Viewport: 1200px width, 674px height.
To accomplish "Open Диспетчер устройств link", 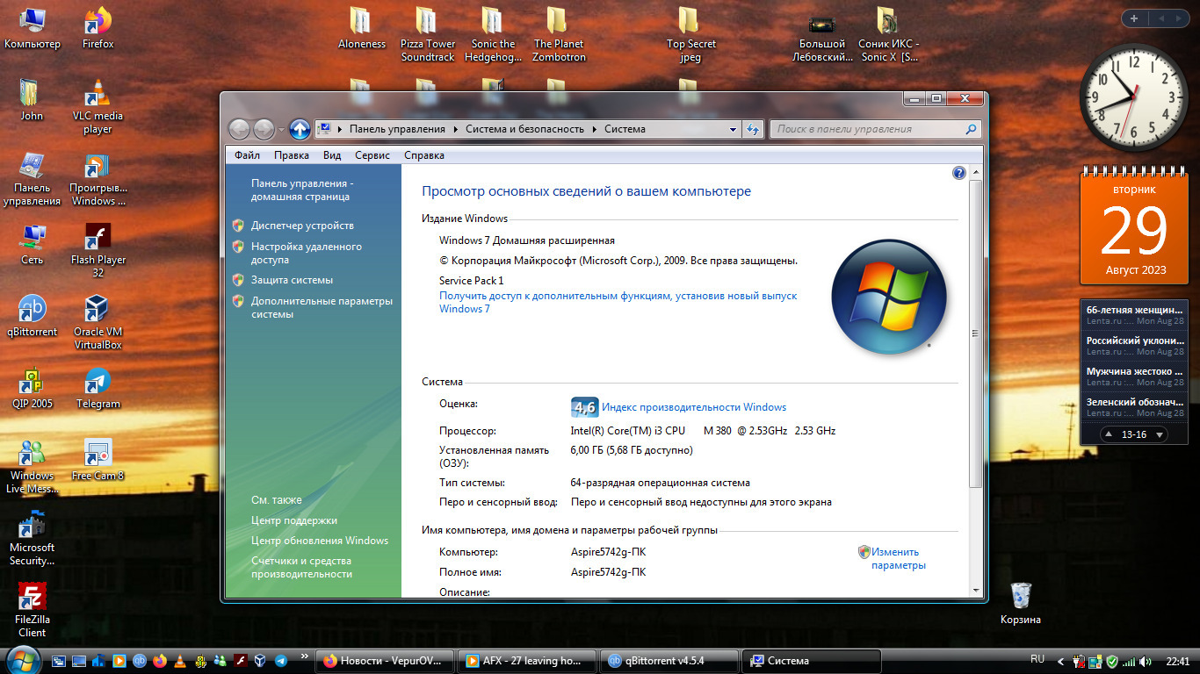I will pos(302,226).
